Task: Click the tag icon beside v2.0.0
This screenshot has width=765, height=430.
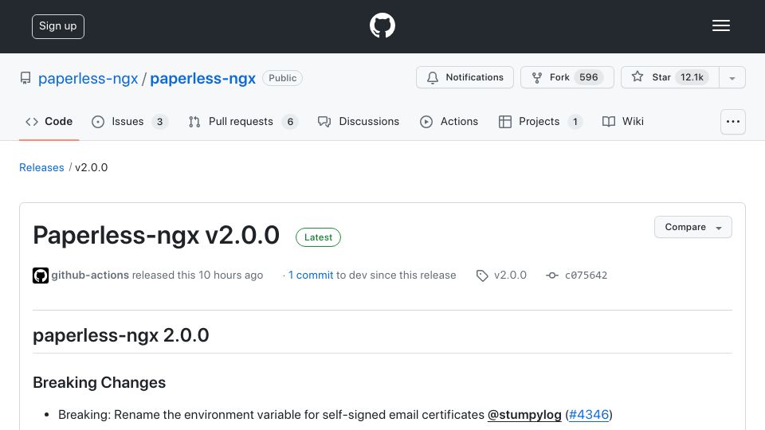Action: click(x=482, y=276)
